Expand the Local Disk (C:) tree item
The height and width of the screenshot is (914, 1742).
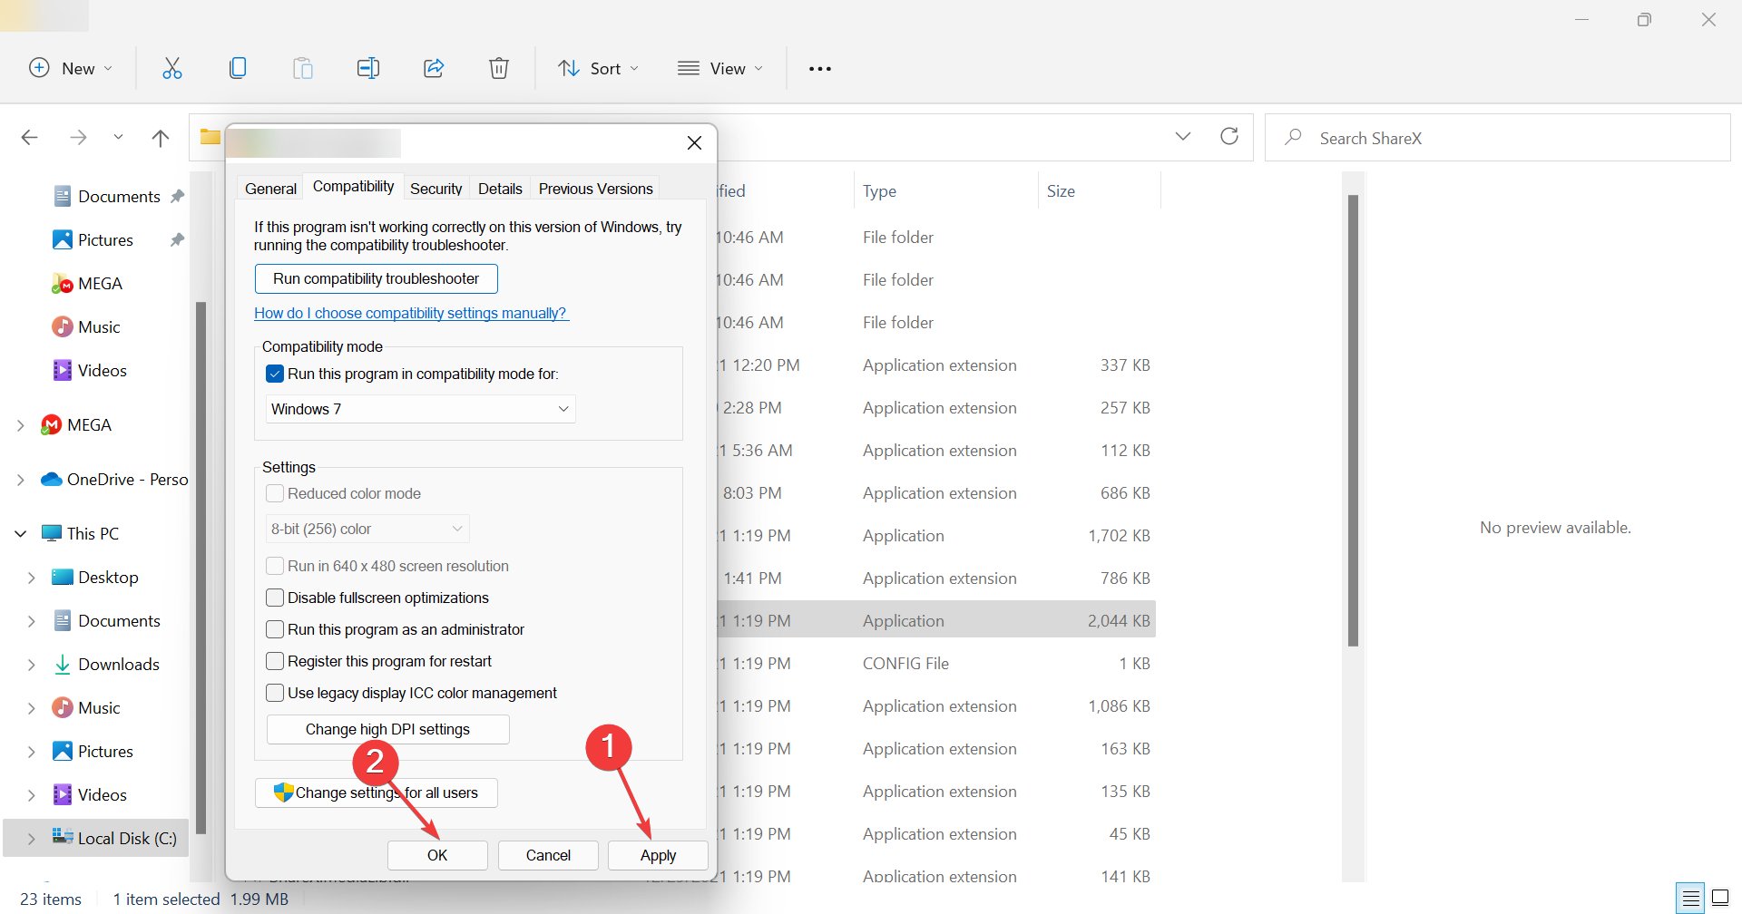click(x=32, y=839)
